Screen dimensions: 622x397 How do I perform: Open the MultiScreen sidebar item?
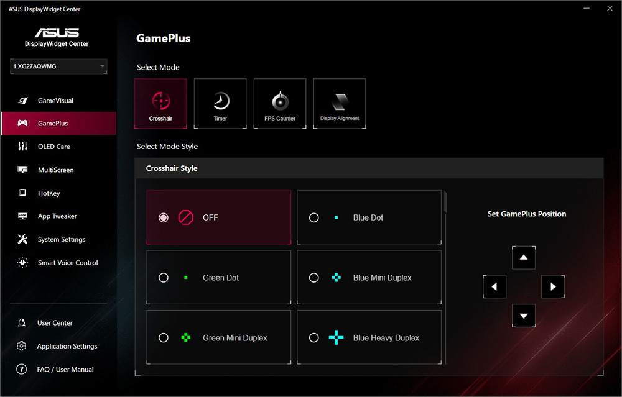pos(55,170)
